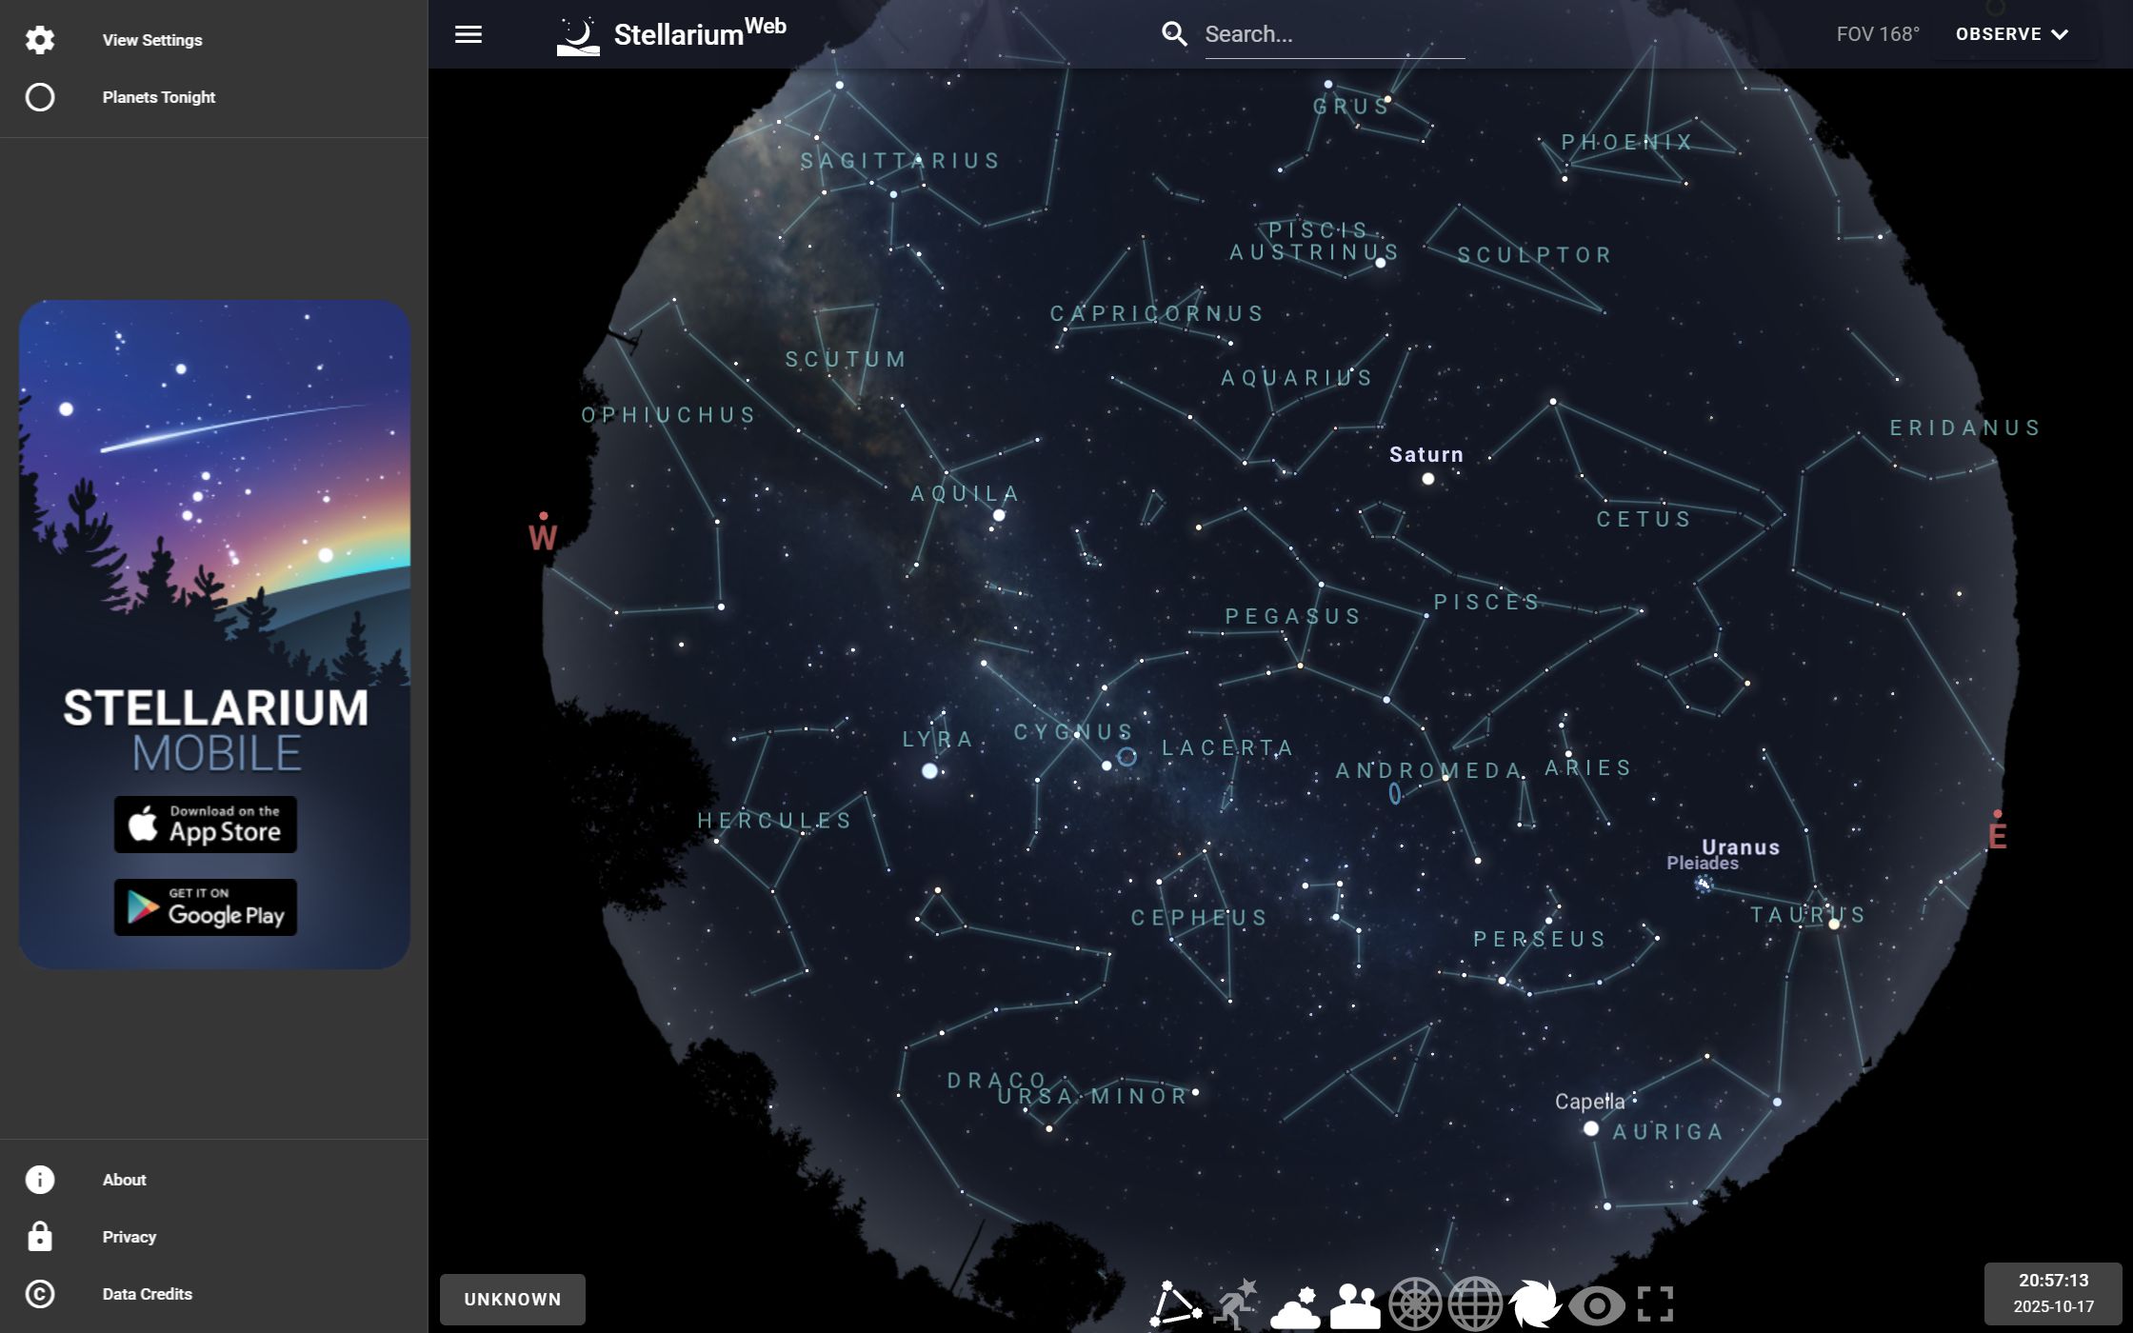2133x1333 pixels.
Task: Expand the OBSERVE dropdown
Action: [x=2012, y=33]
